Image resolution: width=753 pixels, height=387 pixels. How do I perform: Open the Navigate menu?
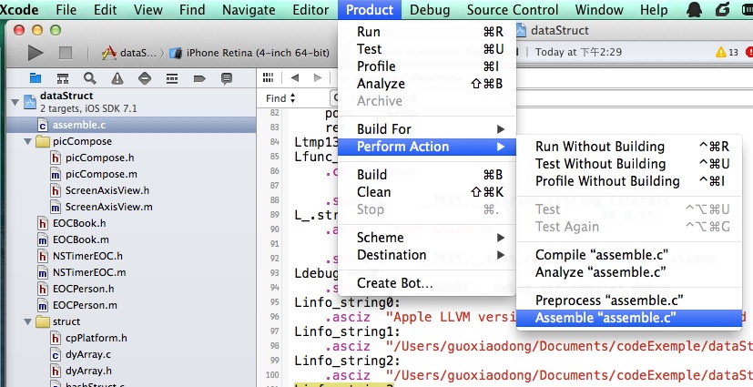coord(249,10)
